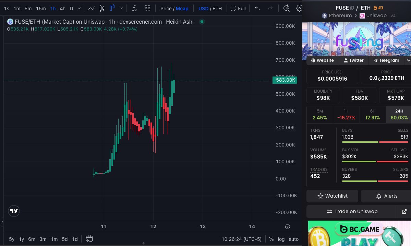Expand the timeframe dropdown chevron

[x=79, y=8]
